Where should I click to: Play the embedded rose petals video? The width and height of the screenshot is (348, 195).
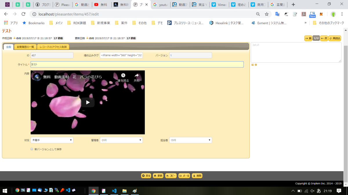(88, 102)
